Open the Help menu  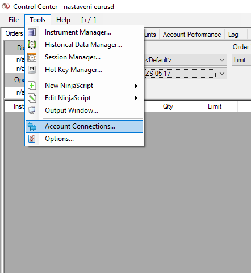point(63,20)
